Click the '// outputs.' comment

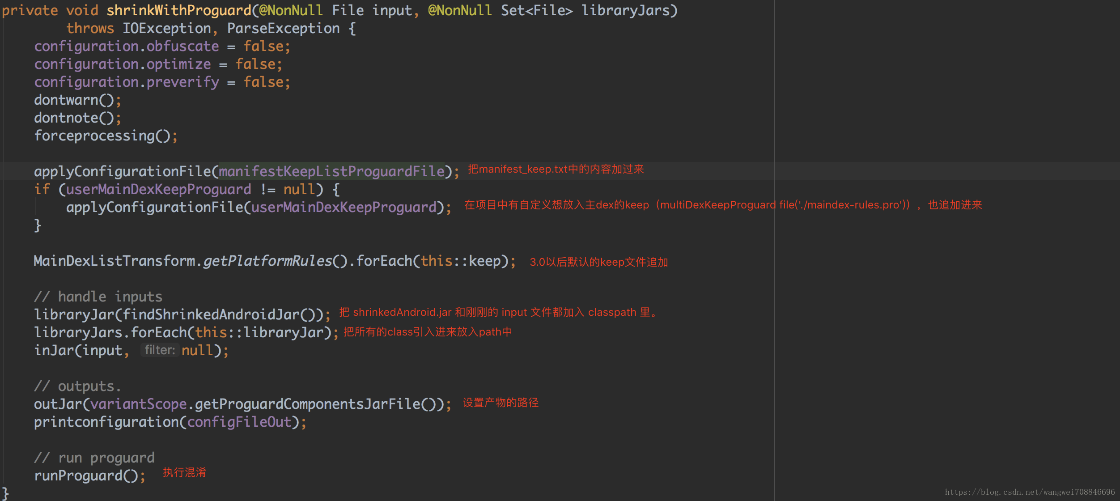77,386
